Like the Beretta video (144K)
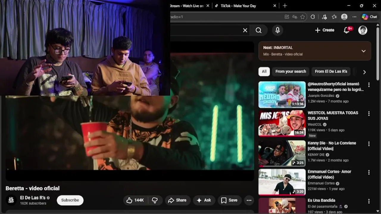 point(135,200)
